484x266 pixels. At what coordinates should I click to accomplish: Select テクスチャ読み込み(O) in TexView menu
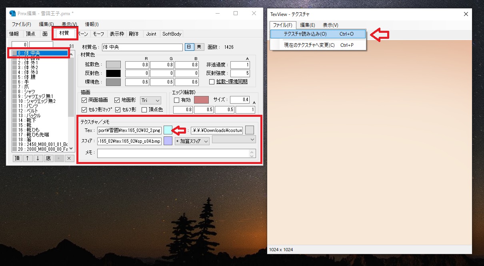tap(318, 34)
